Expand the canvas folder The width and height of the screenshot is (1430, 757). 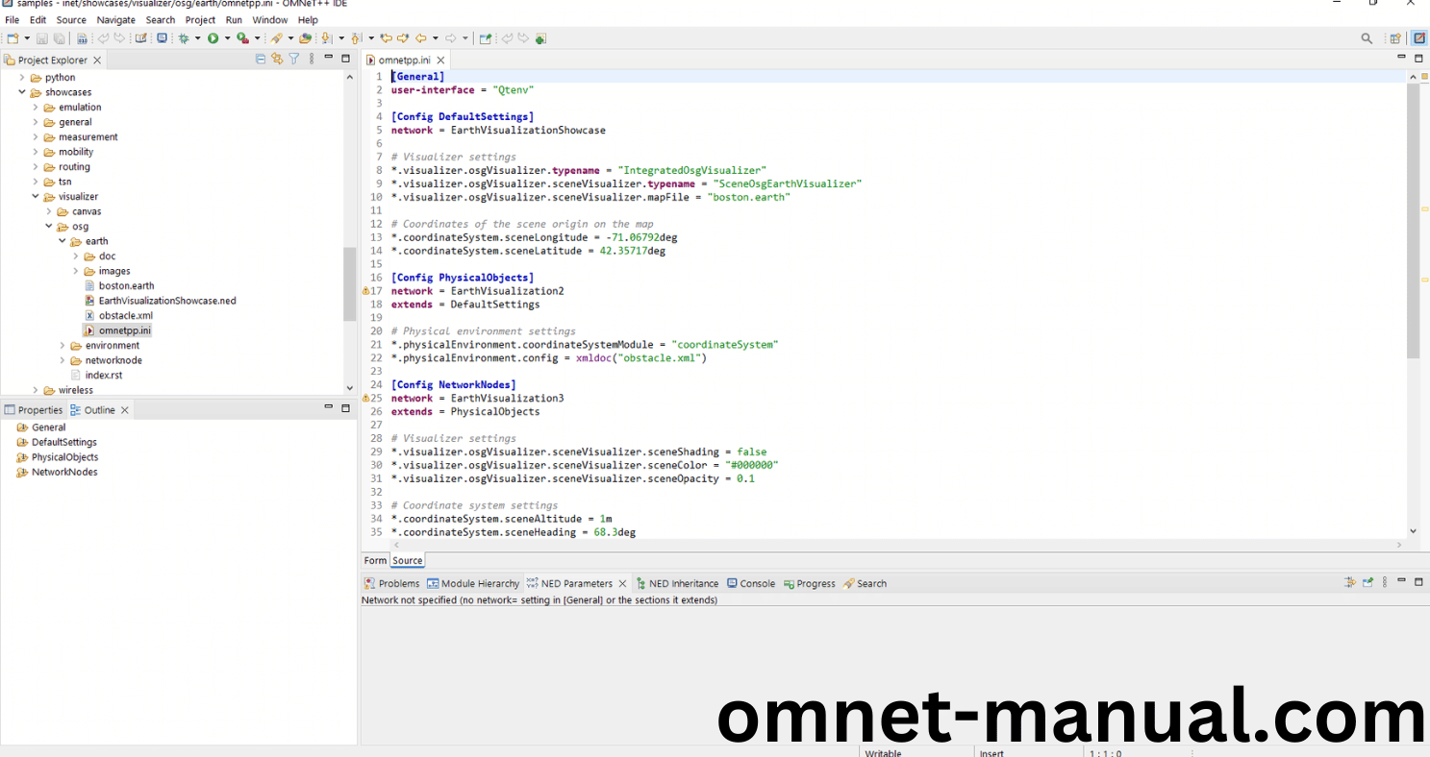pos(49,211)
